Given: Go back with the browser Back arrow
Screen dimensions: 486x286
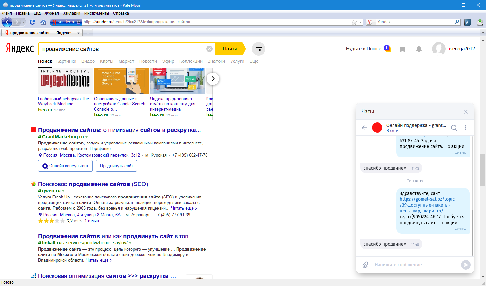Looking at the screenshot, I should (7, 22).
